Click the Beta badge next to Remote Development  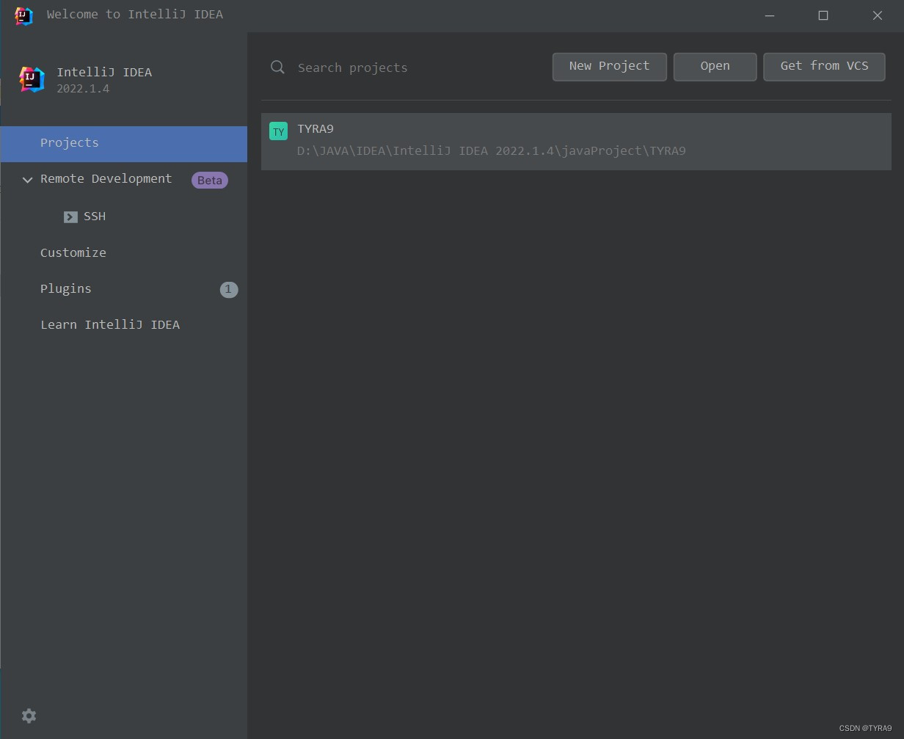pos(210,181)
